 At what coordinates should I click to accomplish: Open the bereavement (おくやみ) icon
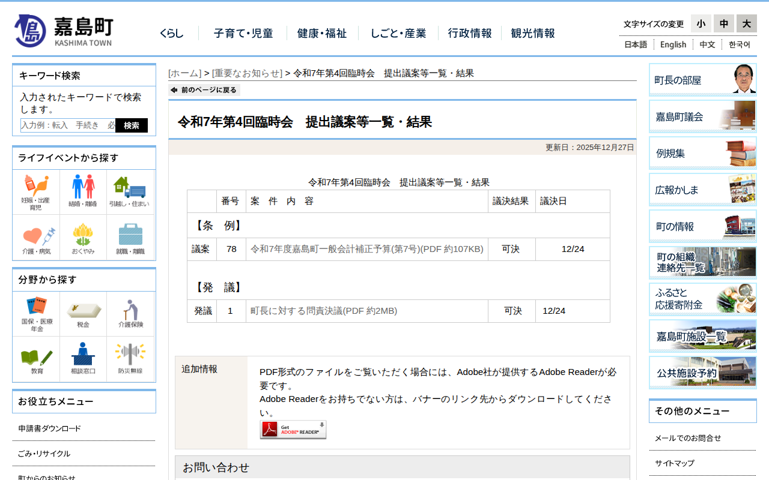click(x=83, y=238)
